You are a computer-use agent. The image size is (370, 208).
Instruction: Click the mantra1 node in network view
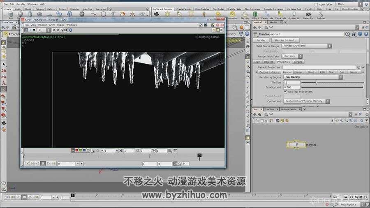[x=296, y=145]
